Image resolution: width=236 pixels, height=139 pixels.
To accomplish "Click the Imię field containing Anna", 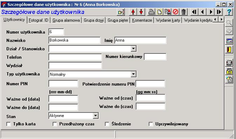I will coord(140,40).
